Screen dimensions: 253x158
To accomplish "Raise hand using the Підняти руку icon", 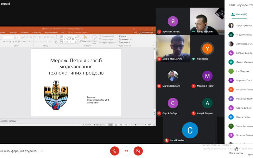I will click(236, 149).
